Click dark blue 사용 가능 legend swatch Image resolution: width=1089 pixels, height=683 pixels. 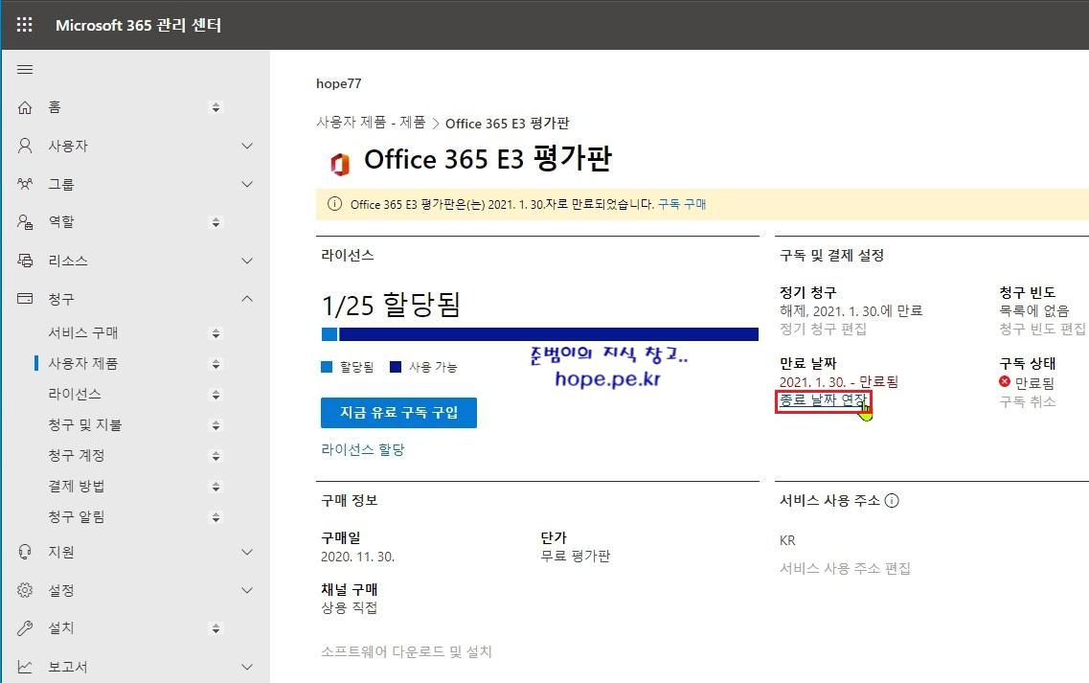[396, 367]
